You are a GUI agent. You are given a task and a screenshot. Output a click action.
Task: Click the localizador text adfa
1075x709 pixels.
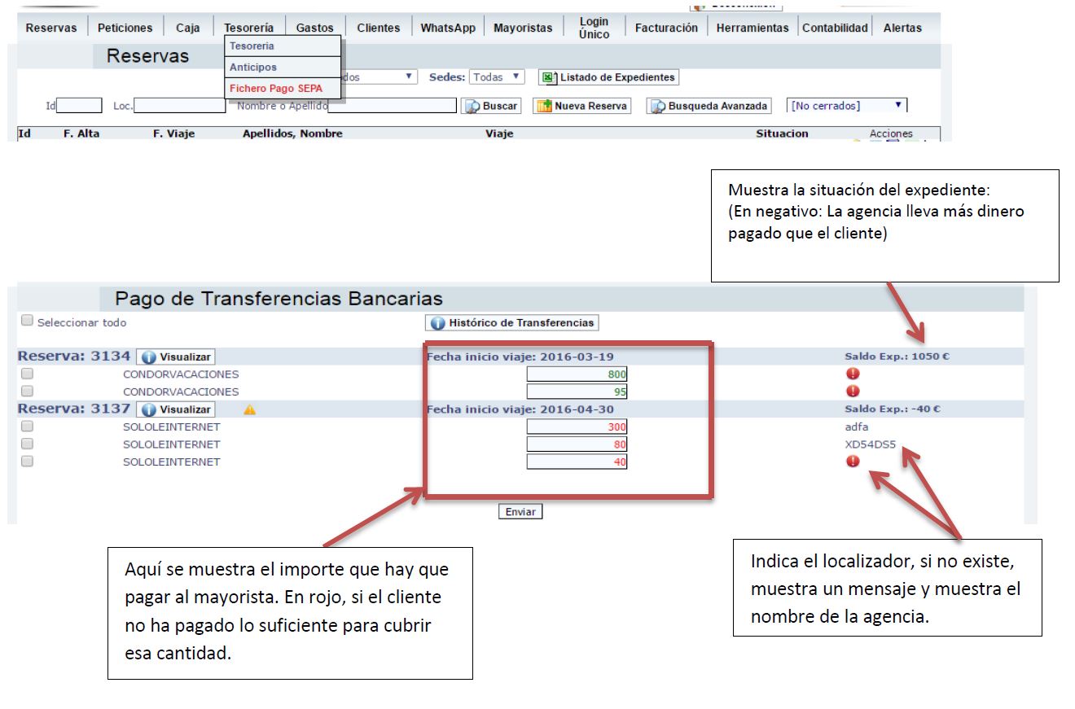click(x=858, y=427)
